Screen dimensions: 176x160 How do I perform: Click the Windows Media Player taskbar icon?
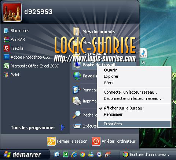click(x=99, y=154)
